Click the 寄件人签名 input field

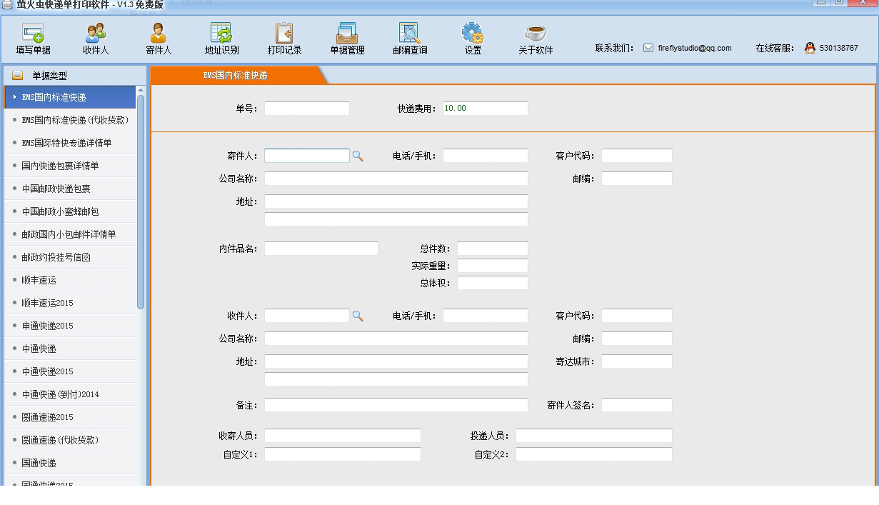click(x=637, y=405)
